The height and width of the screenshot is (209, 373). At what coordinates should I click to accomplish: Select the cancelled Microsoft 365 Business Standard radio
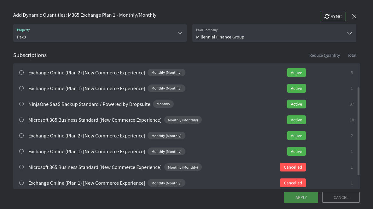(21, 167)
